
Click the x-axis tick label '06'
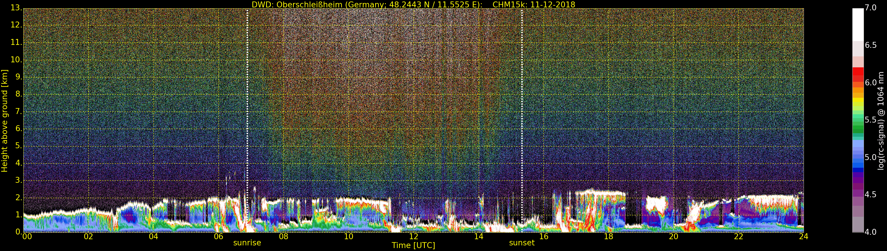[219, 237]
